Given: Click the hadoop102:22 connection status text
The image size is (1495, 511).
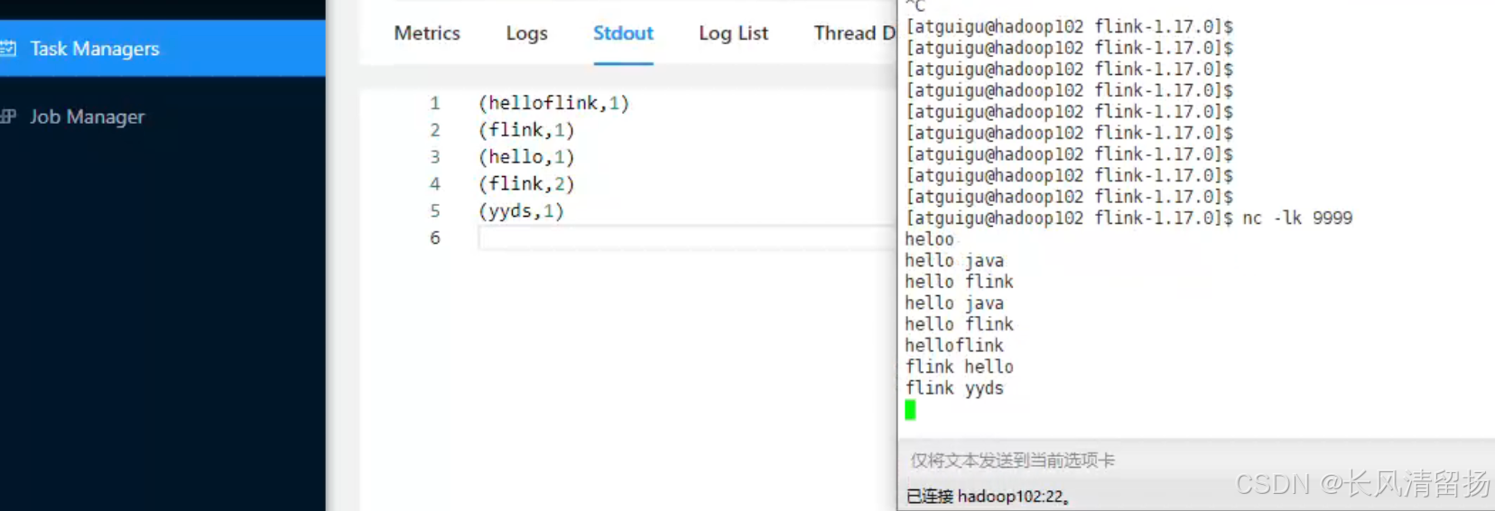Looking at the screenshot, I should coord(988,496).
